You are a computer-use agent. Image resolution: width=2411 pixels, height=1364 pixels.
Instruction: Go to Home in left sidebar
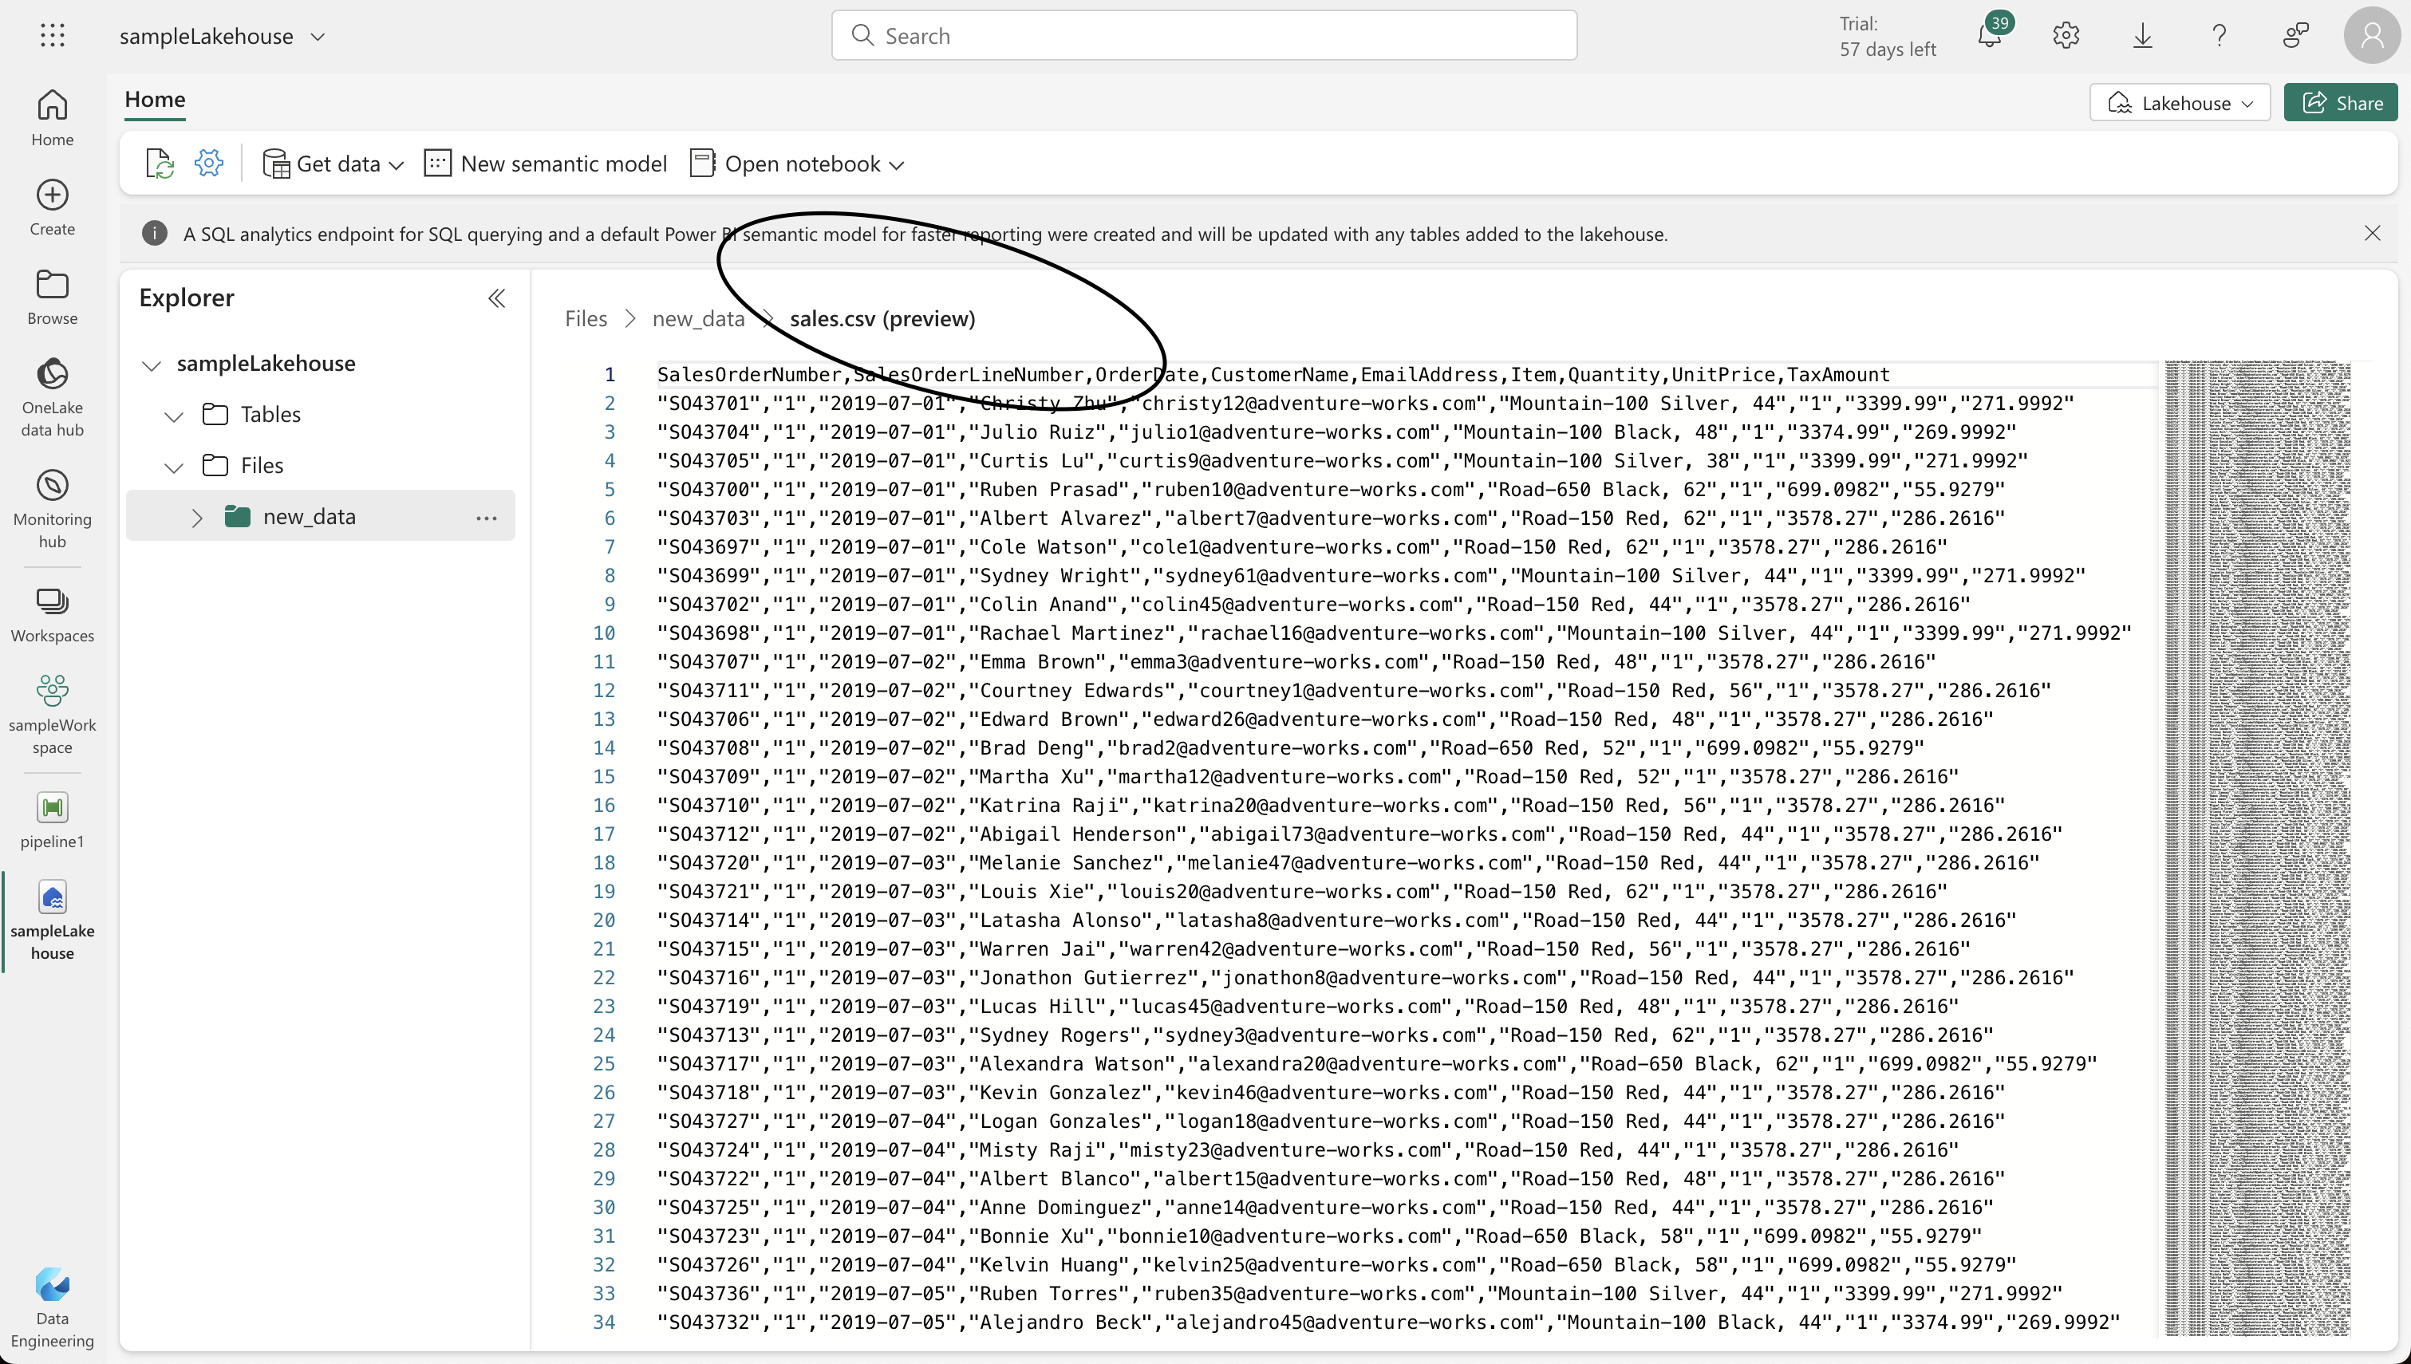53,117
